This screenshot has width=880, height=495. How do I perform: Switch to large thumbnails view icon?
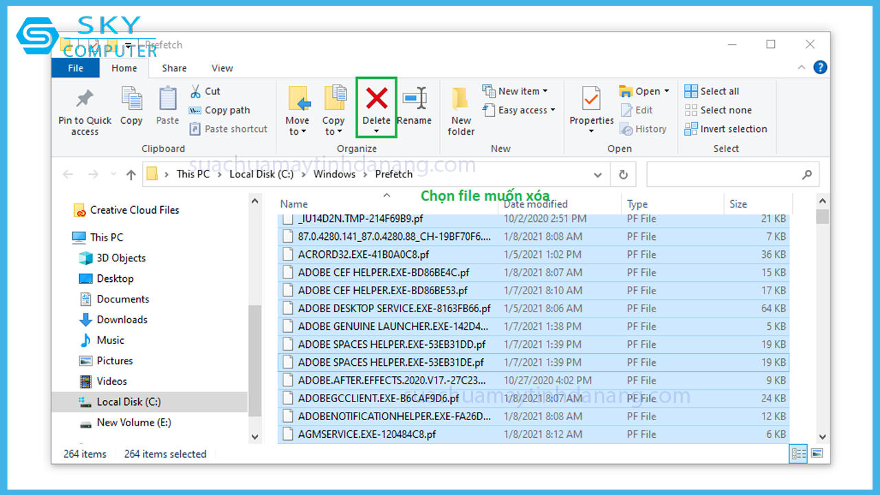coord(817,454)
